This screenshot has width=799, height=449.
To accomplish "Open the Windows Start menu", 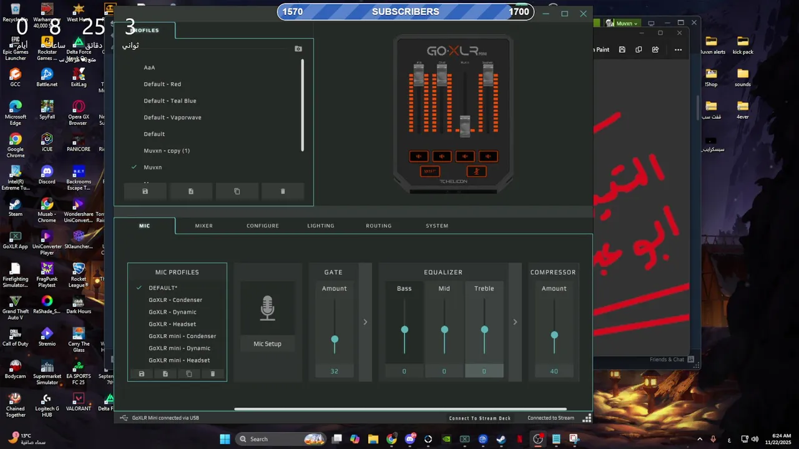I will point(225,439).
